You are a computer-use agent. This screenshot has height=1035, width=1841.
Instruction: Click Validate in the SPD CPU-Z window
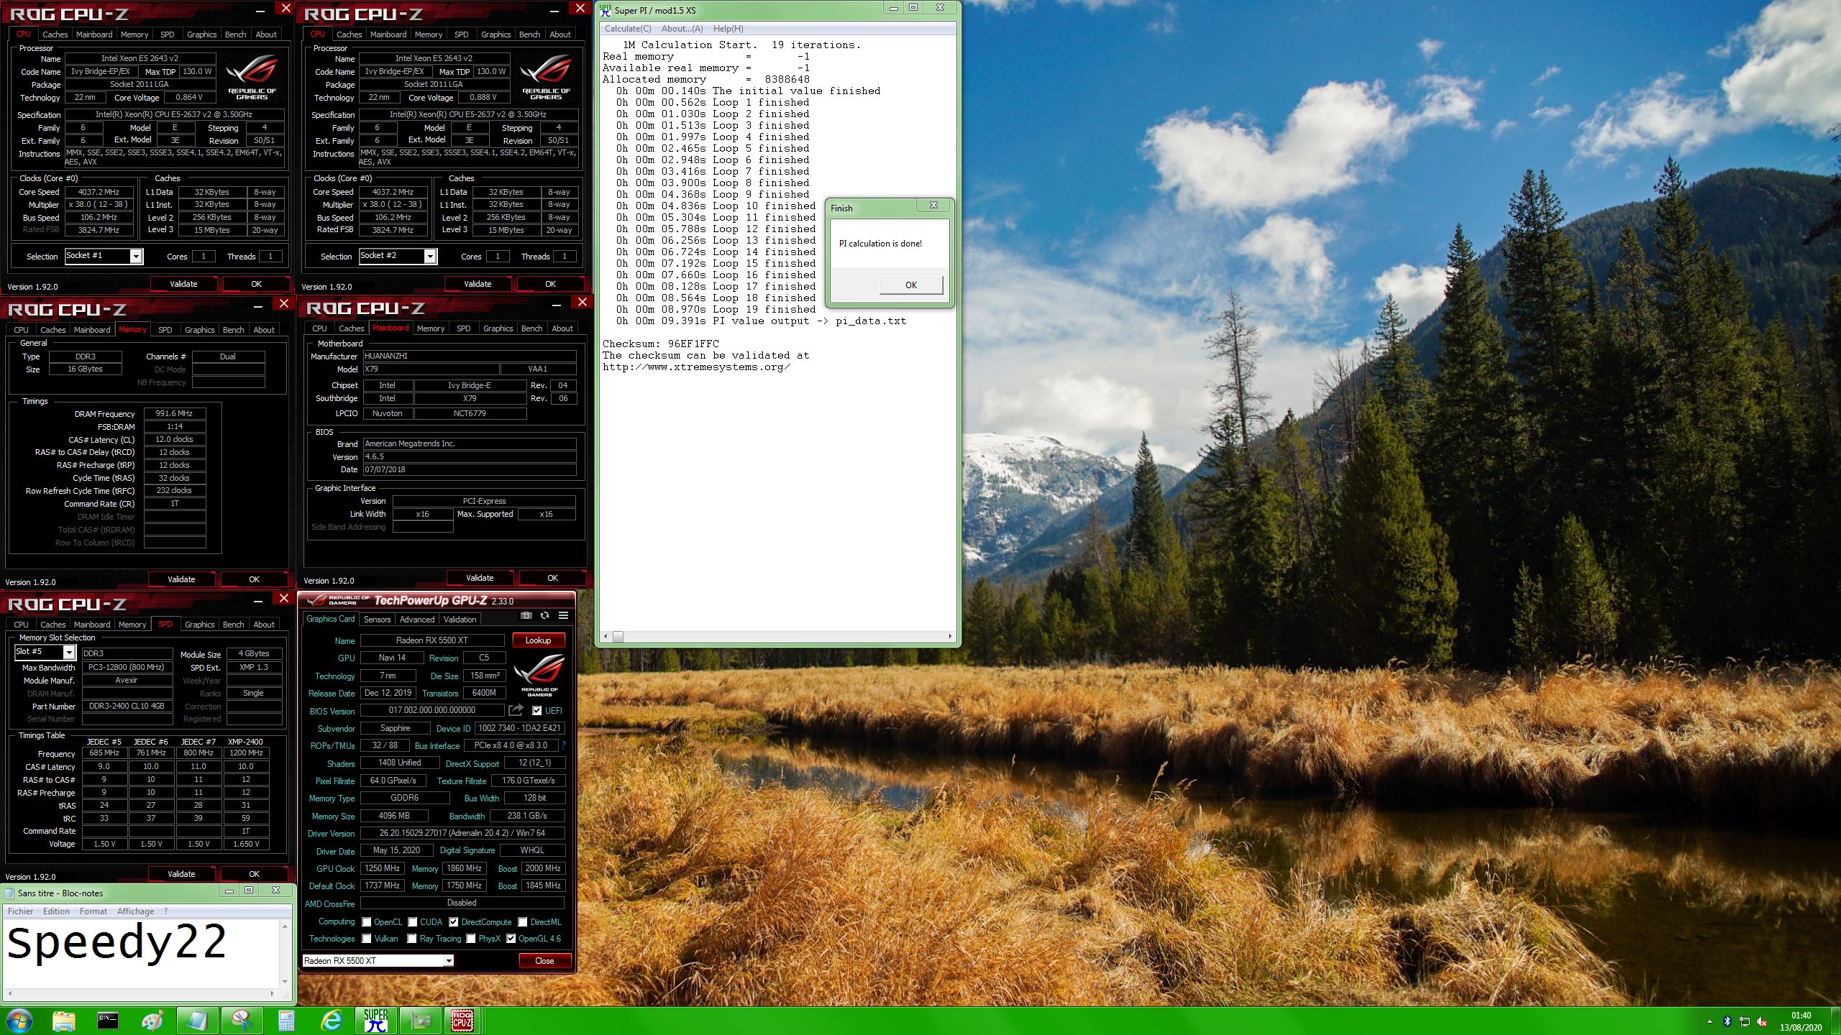click(x=181, y=874)
